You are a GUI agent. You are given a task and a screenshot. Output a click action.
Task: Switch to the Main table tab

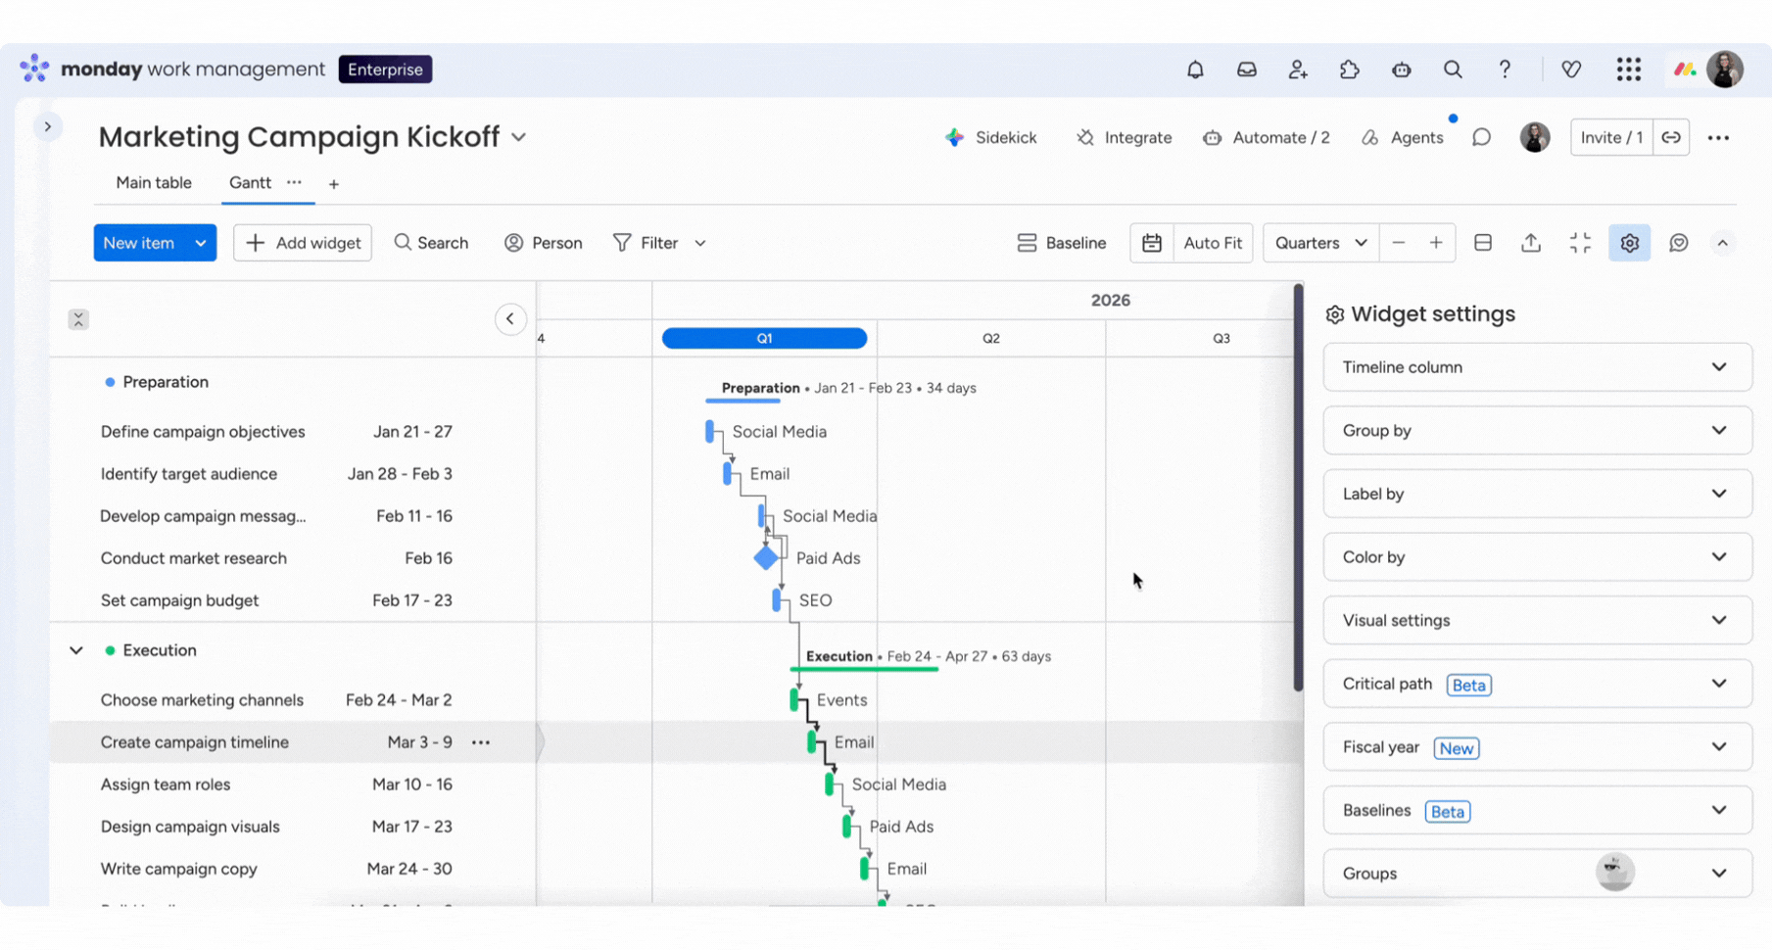click(154, 183)
